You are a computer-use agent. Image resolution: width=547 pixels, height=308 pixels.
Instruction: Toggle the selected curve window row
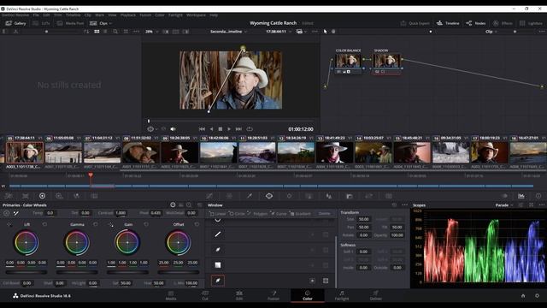click(218, 281)
